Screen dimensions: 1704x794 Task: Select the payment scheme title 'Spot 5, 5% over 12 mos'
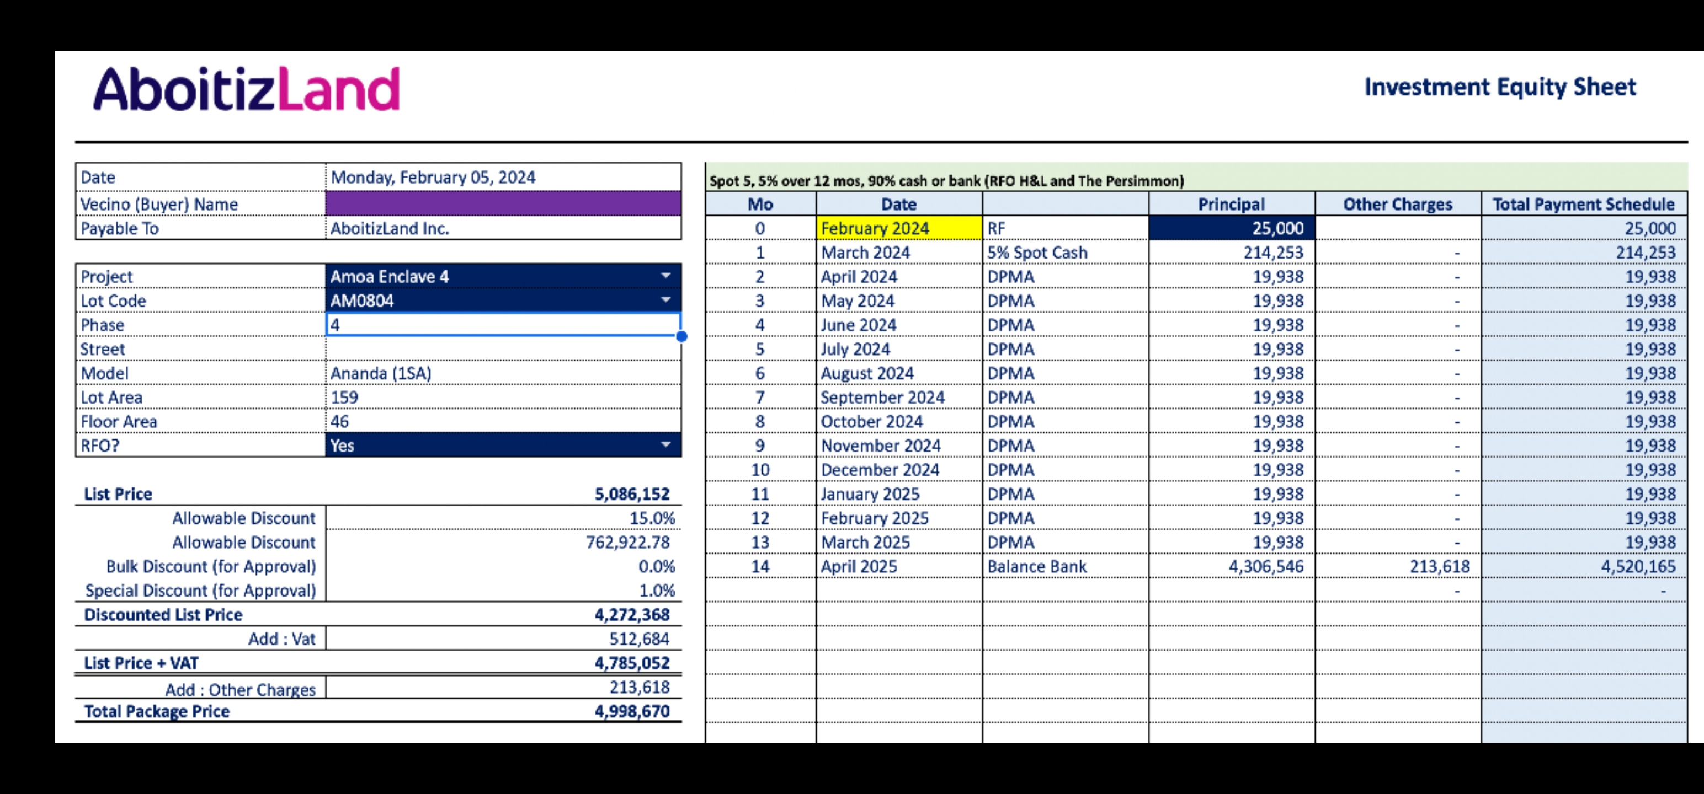pyautogui.click(x=946, y=180)
